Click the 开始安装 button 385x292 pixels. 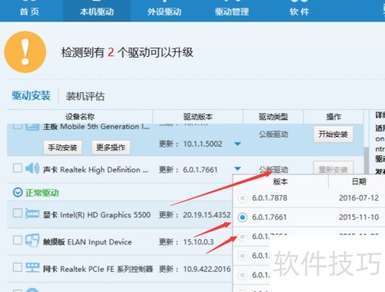pyautogui.click(x=333, y=134)
